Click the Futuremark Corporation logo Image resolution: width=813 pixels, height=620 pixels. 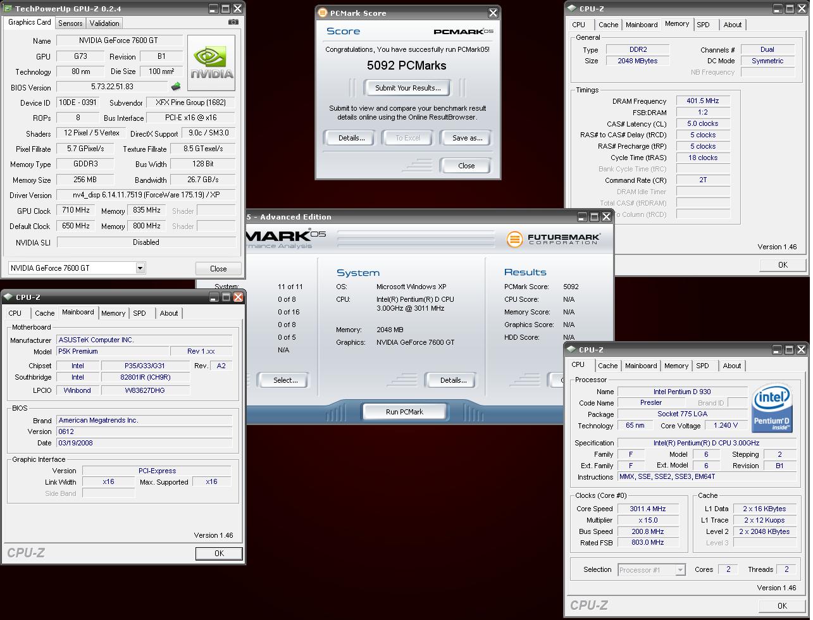point(553,239)
